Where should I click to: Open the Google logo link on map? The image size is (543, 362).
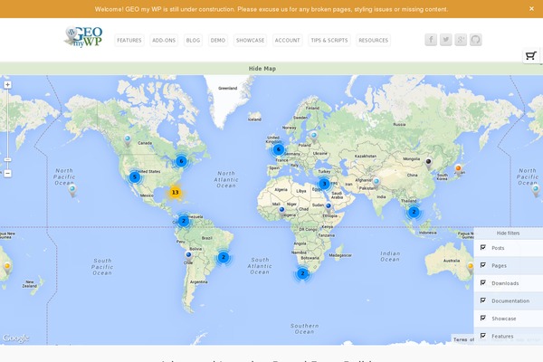(x=15, y=338)
